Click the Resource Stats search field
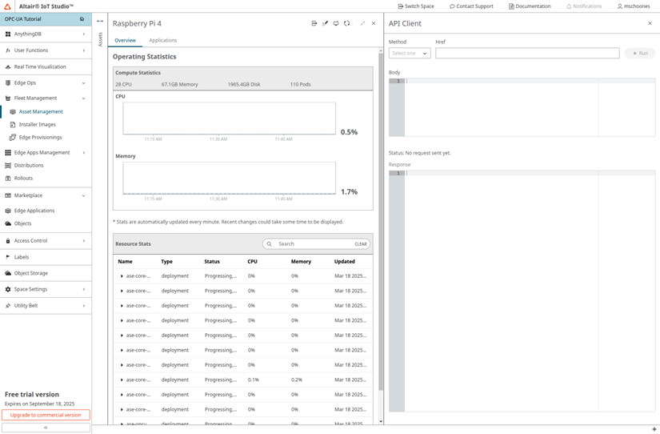This screenshot has width=660, height=434. coord(316,244)
